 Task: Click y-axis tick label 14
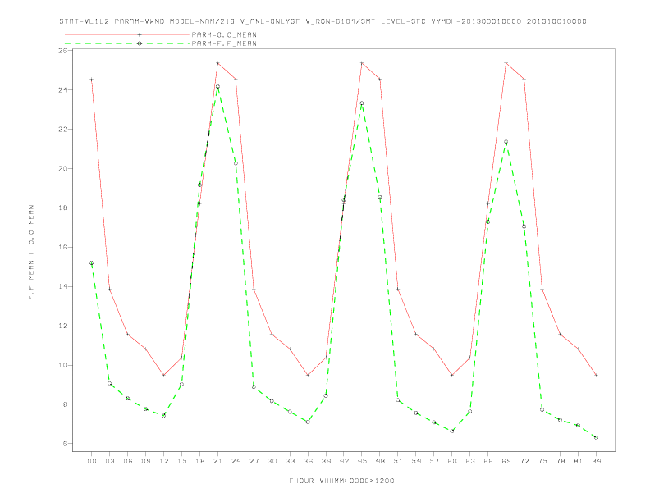63,286
